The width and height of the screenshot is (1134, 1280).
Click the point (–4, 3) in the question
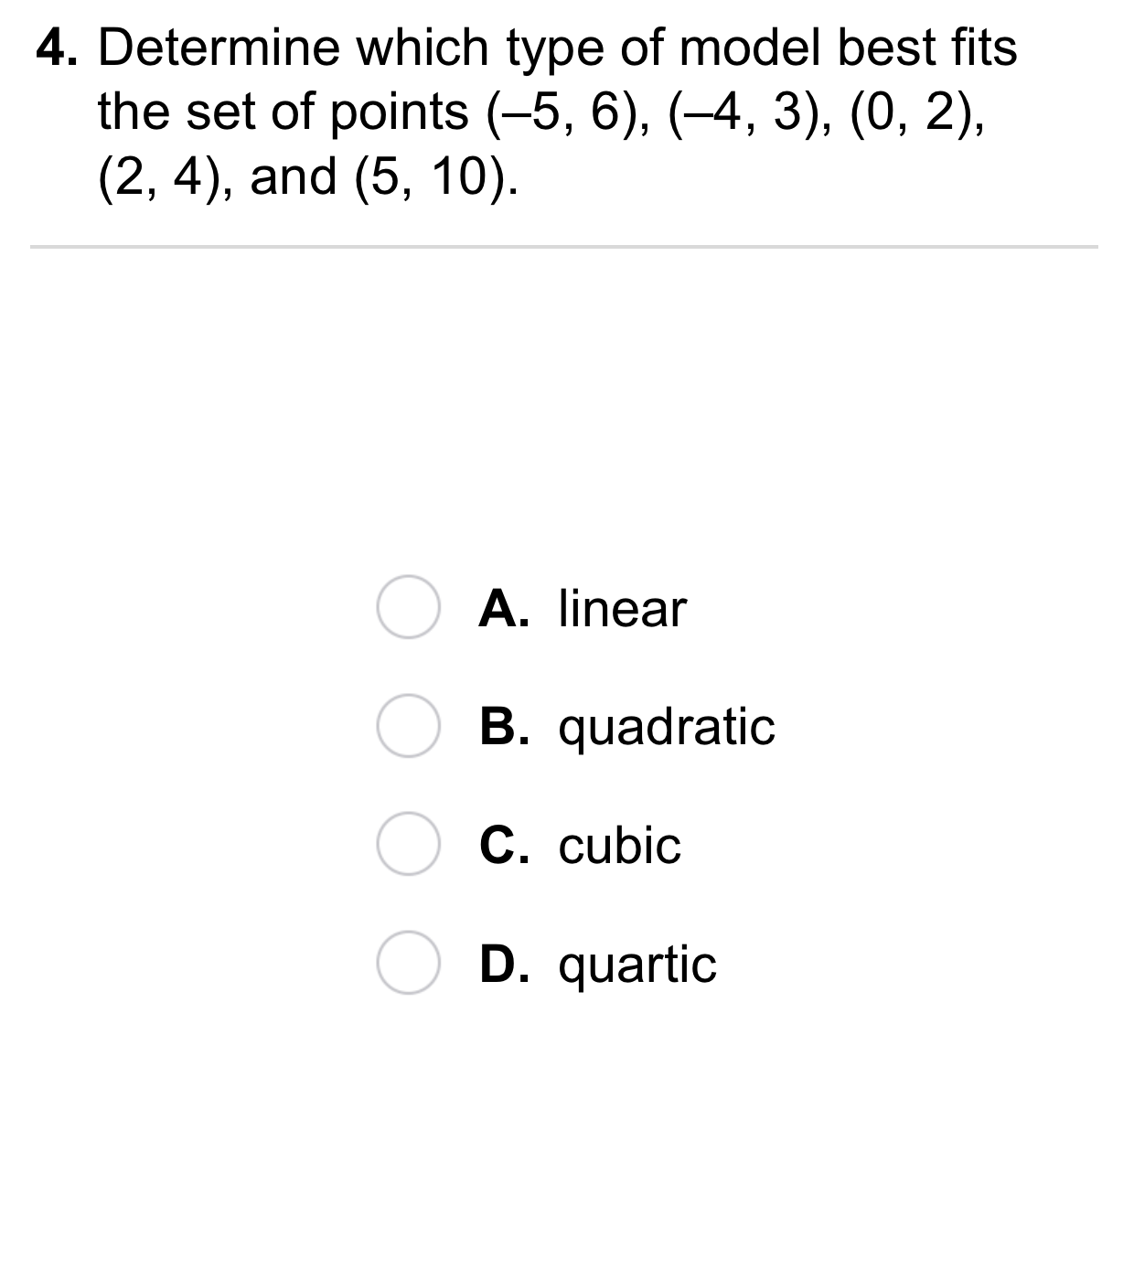coord(746,112)
